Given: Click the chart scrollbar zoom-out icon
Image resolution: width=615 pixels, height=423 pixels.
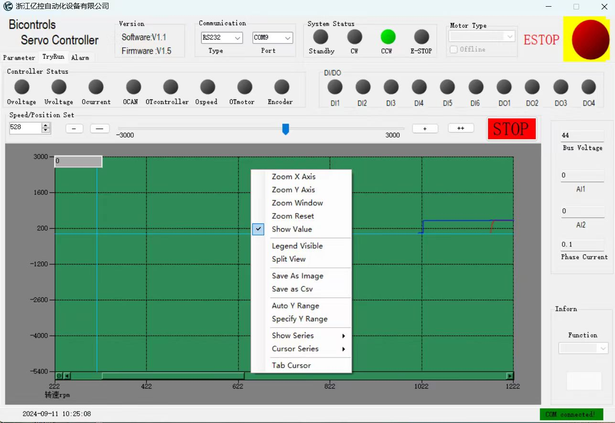Looking at the screenshot, I should pos(59,376).
